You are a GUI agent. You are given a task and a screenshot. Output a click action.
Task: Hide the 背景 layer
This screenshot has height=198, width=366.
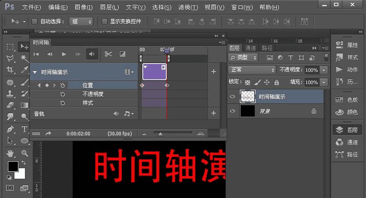coord(232,111)
